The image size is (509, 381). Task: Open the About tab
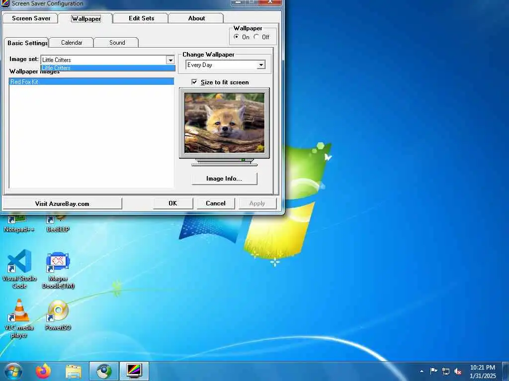tap(196, 18)
